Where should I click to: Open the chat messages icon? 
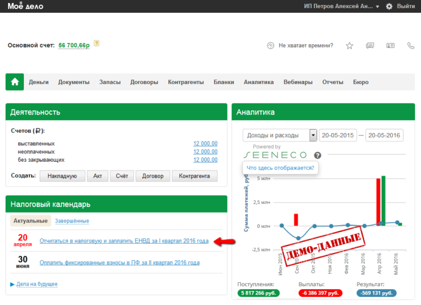tap(370, 46)
